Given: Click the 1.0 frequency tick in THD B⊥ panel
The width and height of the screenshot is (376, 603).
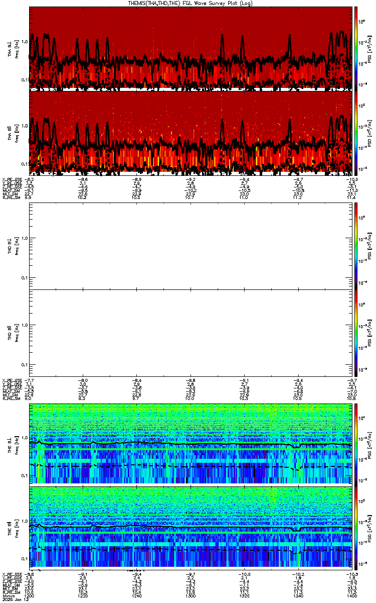Looking at the screenshot, I should pyautogui.click(x=25, y=238).
